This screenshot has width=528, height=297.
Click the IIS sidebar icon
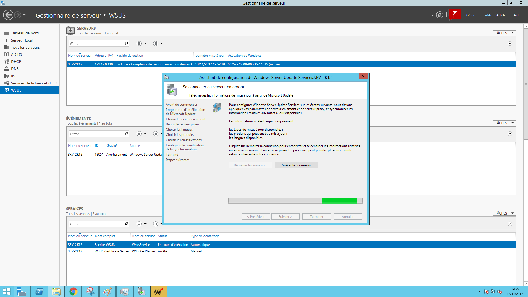pos(7,76)
